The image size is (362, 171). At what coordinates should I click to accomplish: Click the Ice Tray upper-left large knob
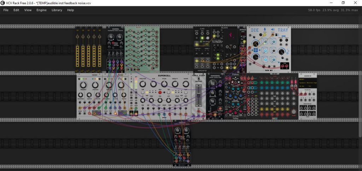click(x=255, y=44)
